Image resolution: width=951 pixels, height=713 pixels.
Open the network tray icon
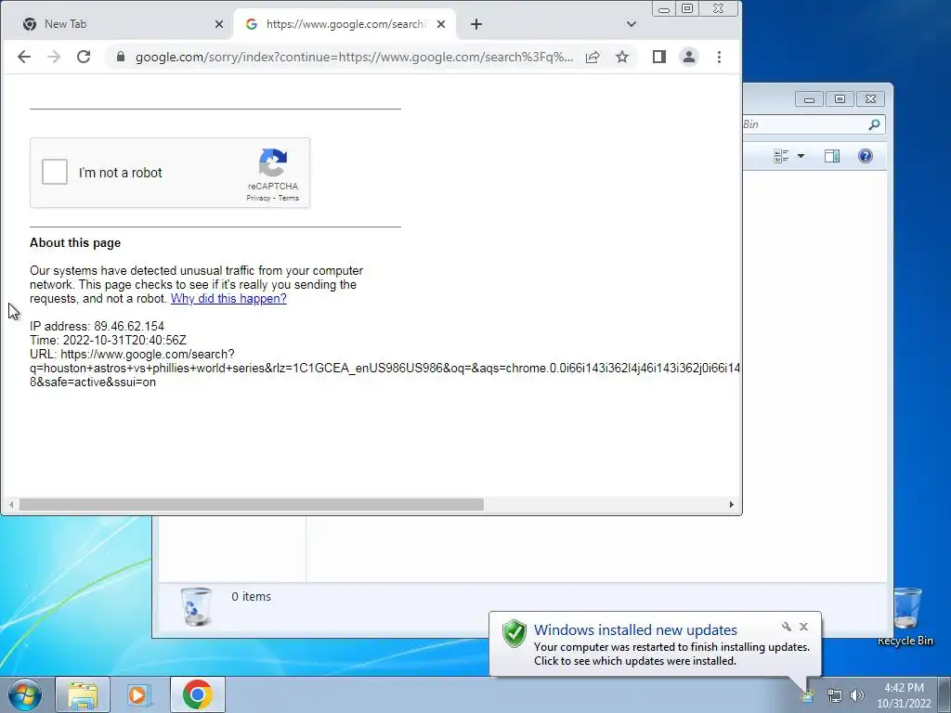tap(835, 695)
